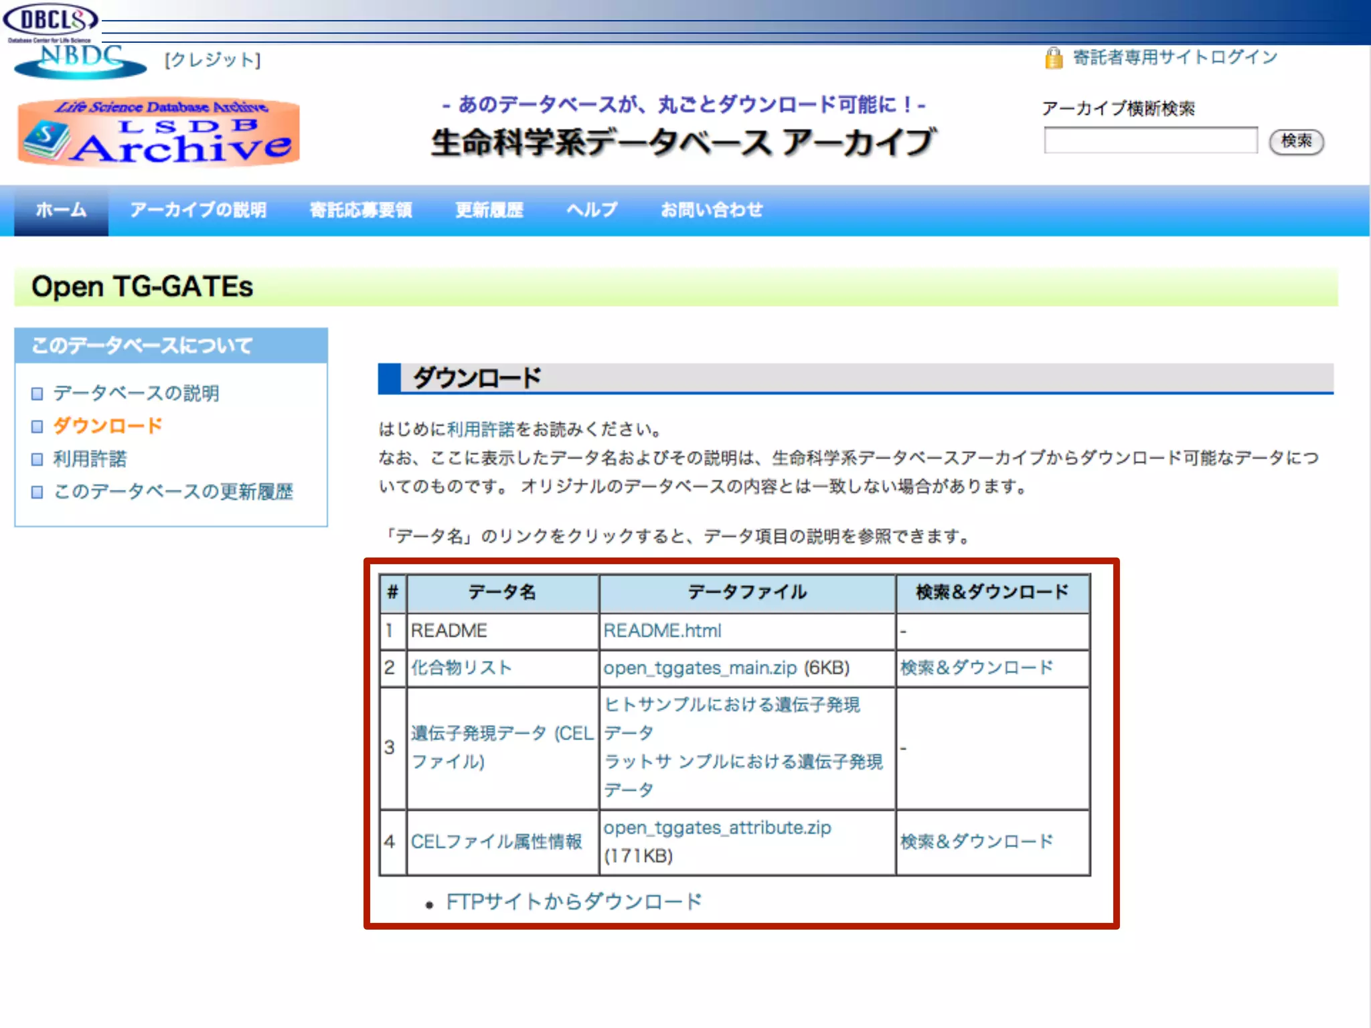Click FTPサイトからダウンロード link
The width and height of the screenshot is (1371, 1028).
[x=574, y=902]
